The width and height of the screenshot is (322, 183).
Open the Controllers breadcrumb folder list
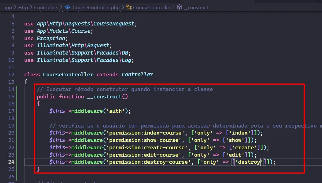(46, 7)
